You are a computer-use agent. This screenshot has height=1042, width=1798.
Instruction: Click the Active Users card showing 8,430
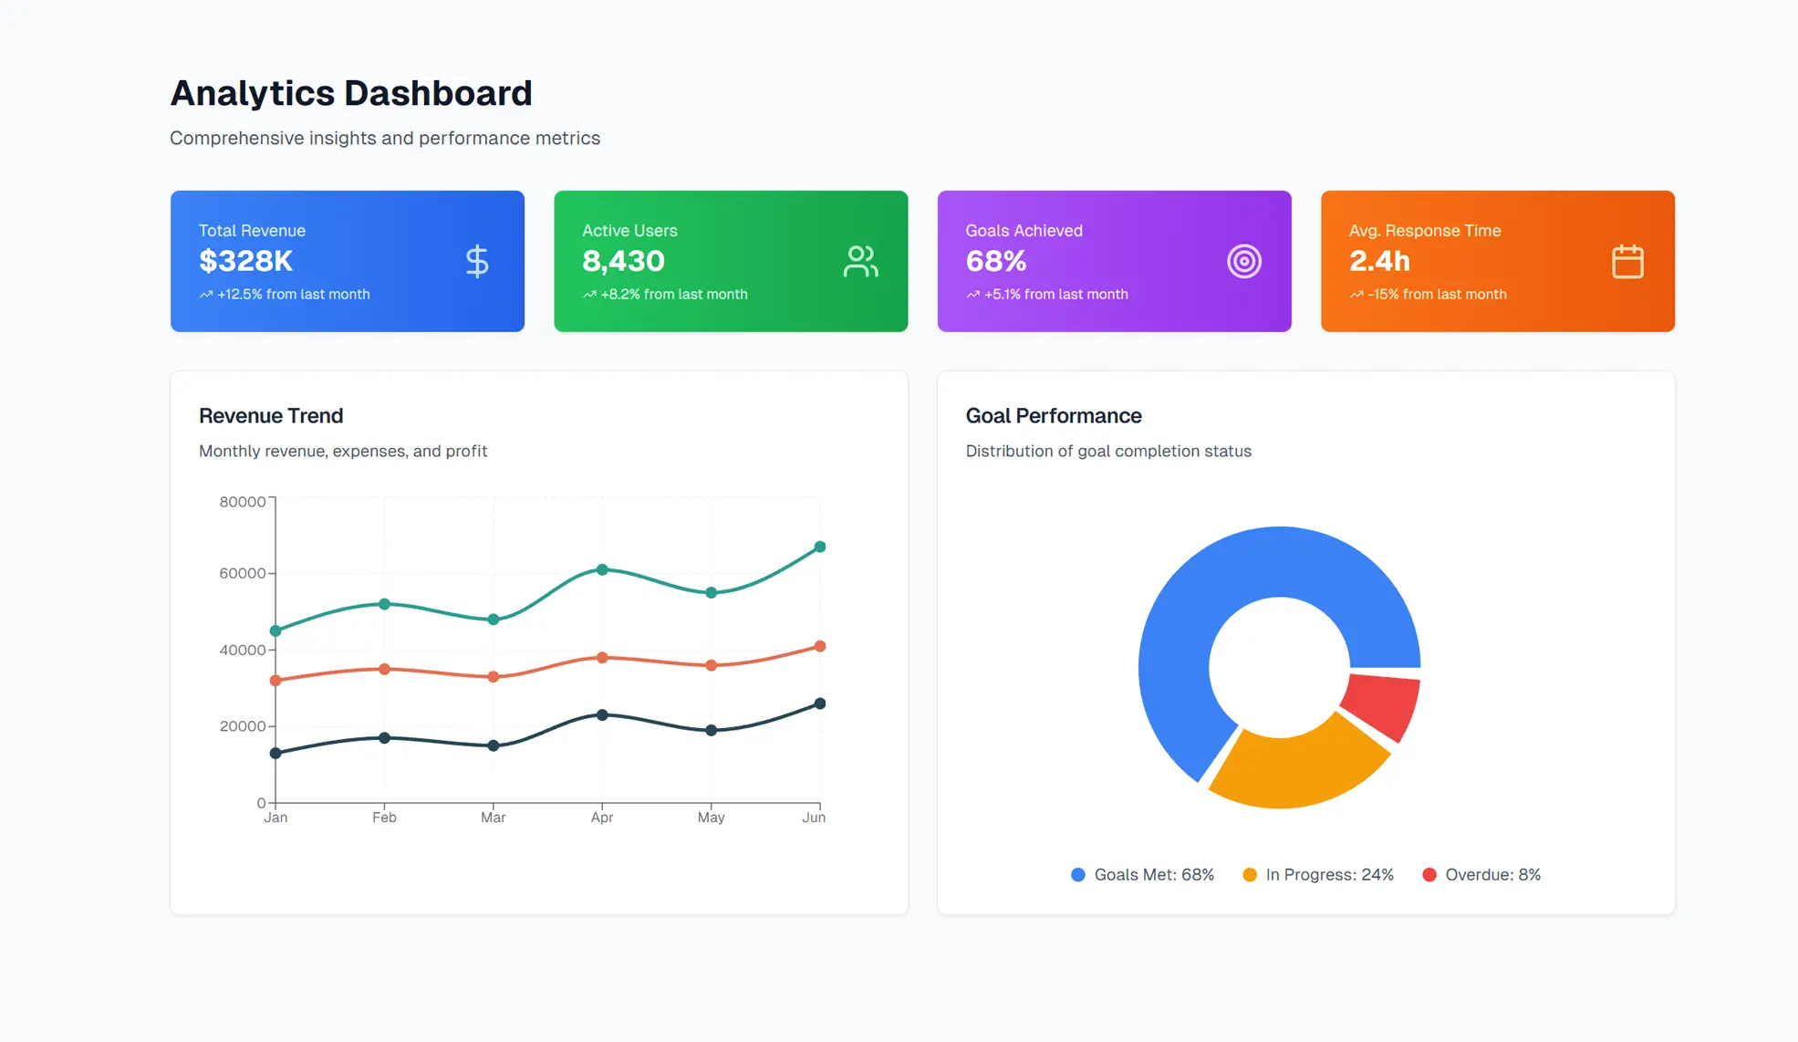pos(730,261)
